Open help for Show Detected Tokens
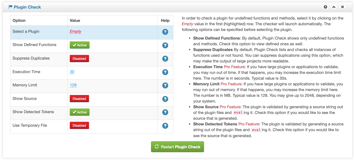Viewport: 354px width, 160px height. 165,112
